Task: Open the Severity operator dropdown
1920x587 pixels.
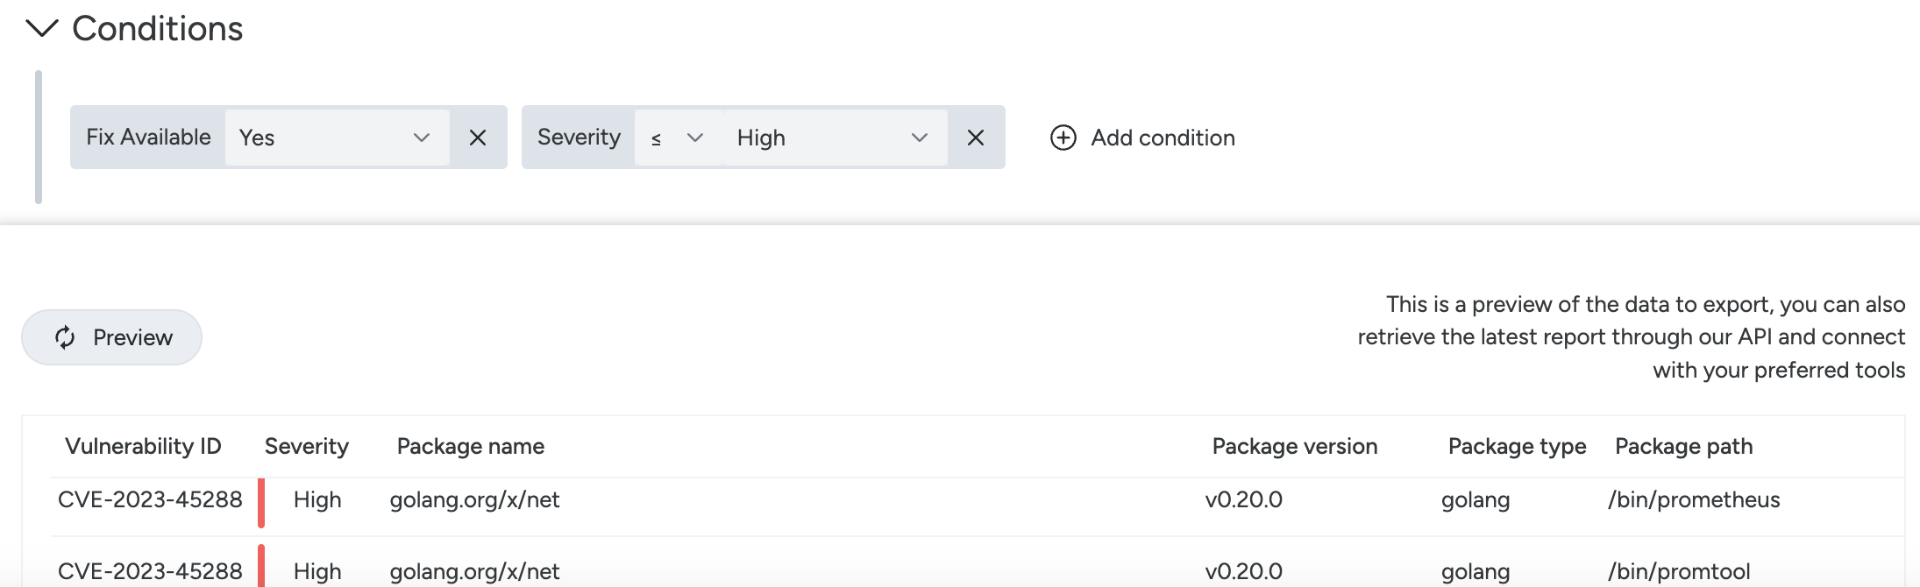Action: (x=678, y=138)
